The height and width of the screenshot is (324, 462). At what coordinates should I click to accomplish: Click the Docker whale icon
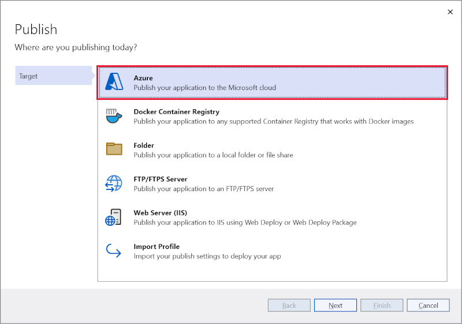point(114,116)
